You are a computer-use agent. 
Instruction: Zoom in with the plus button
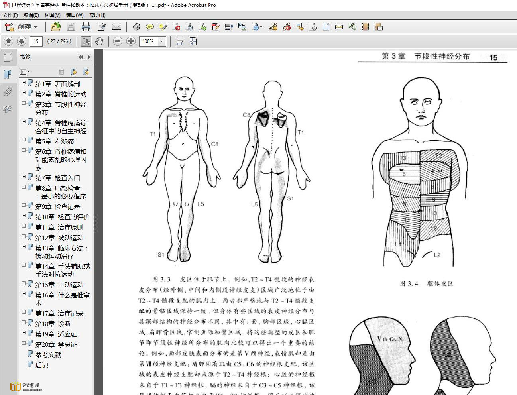point(131,41)
